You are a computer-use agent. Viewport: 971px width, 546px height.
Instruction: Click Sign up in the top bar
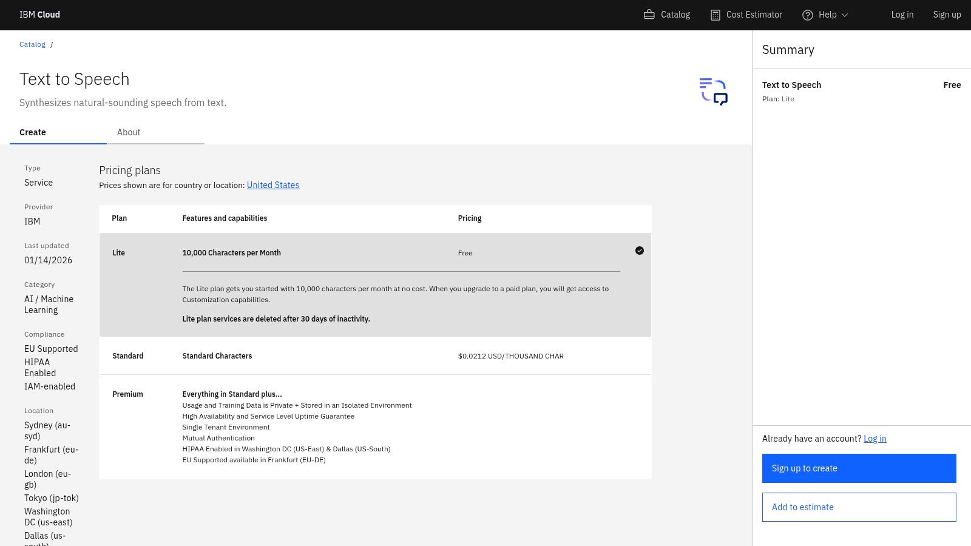(947, 15)
